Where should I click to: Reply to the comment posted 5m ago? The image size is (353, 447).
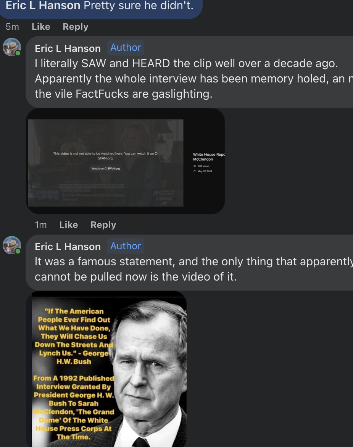pyautogui.click(x=75, y=27)
